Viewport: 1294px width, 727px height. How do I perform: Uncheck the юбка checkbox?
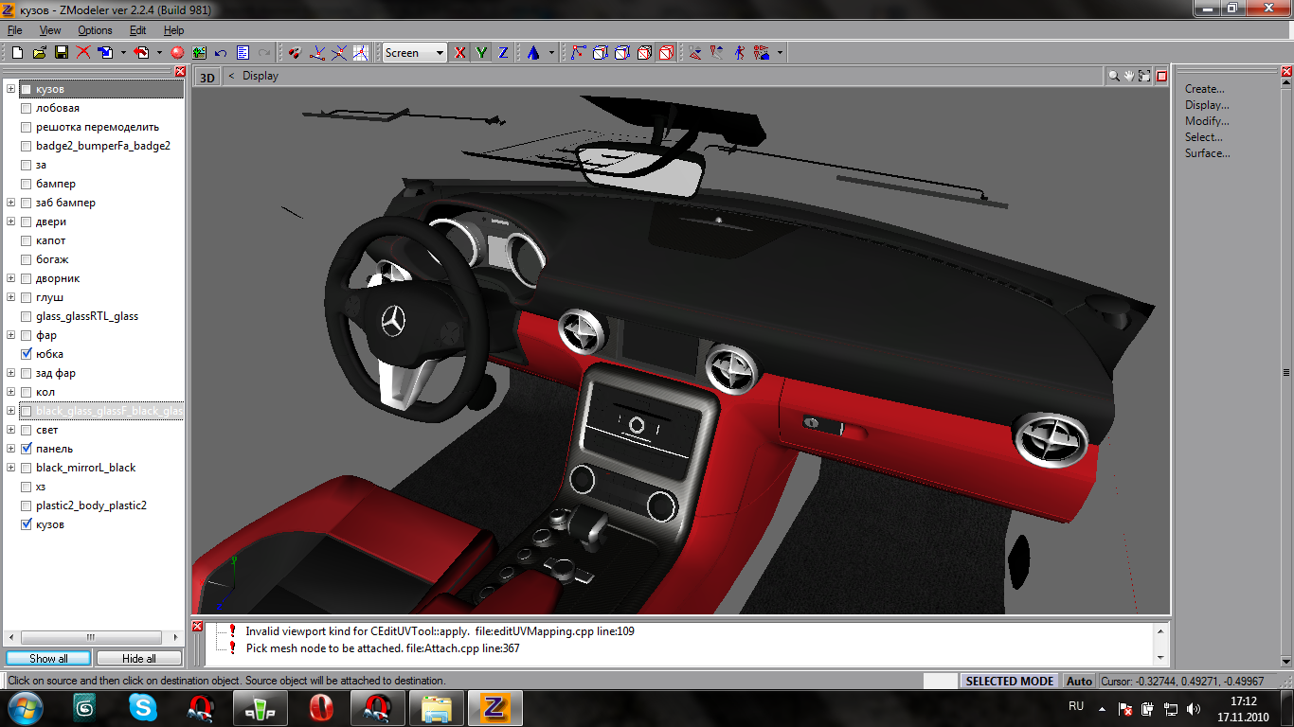tap(27, 354)
